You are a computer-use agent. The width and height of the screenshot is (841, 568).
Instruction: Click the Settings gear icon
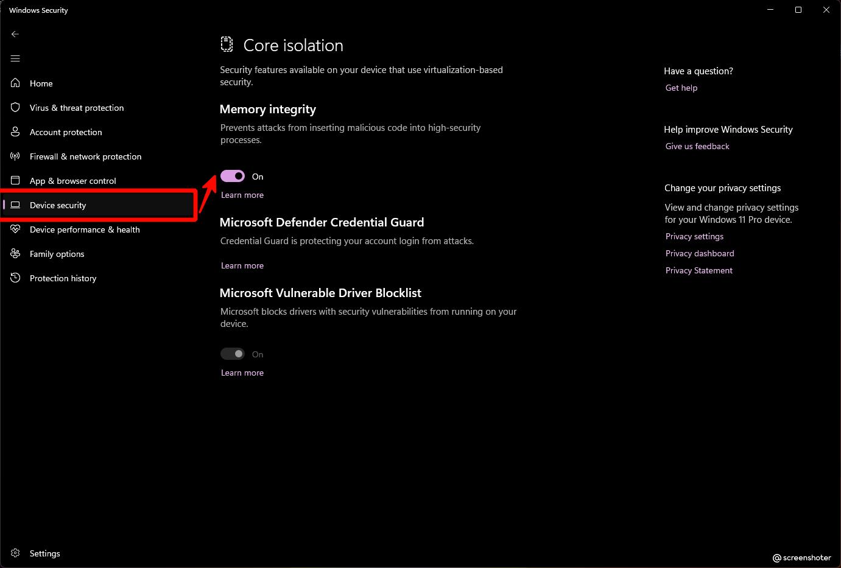tap(16, 553)
